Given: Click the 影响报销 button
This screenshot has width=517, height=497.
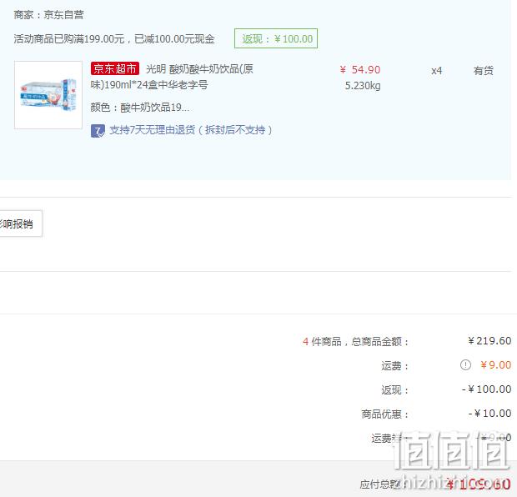Looking at the screenshot, I should pyautogui.click(x=21, y=223).
